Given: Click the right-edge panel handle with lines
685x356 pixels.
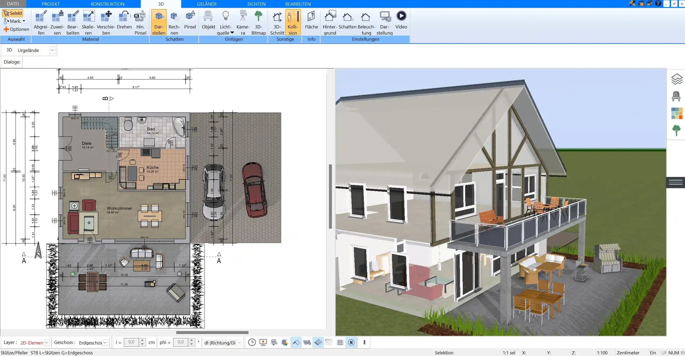Looking at the screenshot, I should 676,182.
